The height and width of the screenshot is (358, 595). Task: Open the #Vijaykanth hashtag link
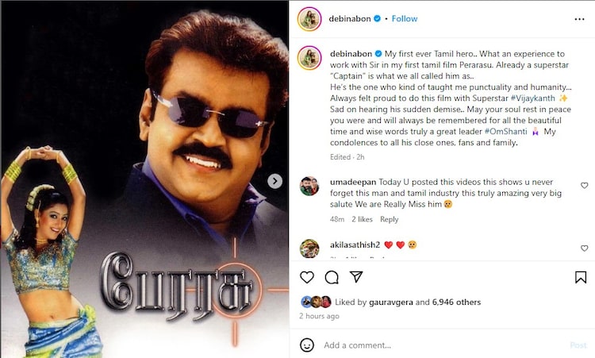click(533, 98)
